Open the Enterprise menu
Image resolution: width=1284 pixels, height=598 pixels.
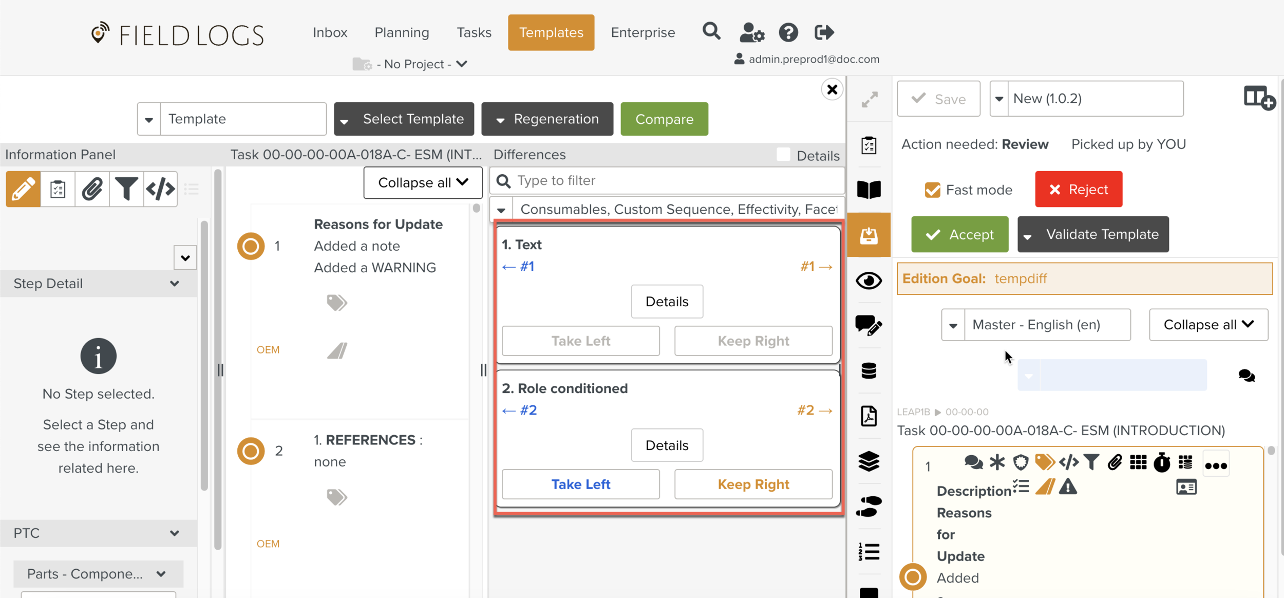coord(643,33)
